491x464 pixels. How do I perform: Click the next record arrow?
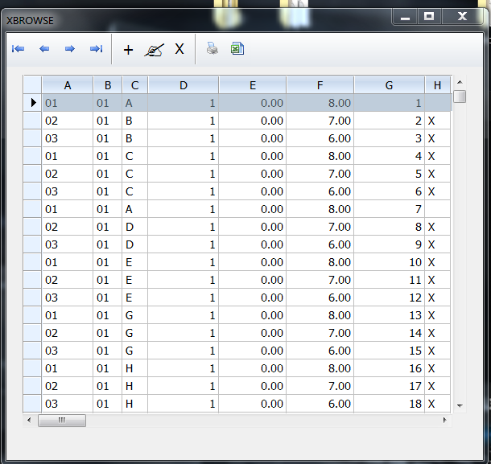click(70, 49)
